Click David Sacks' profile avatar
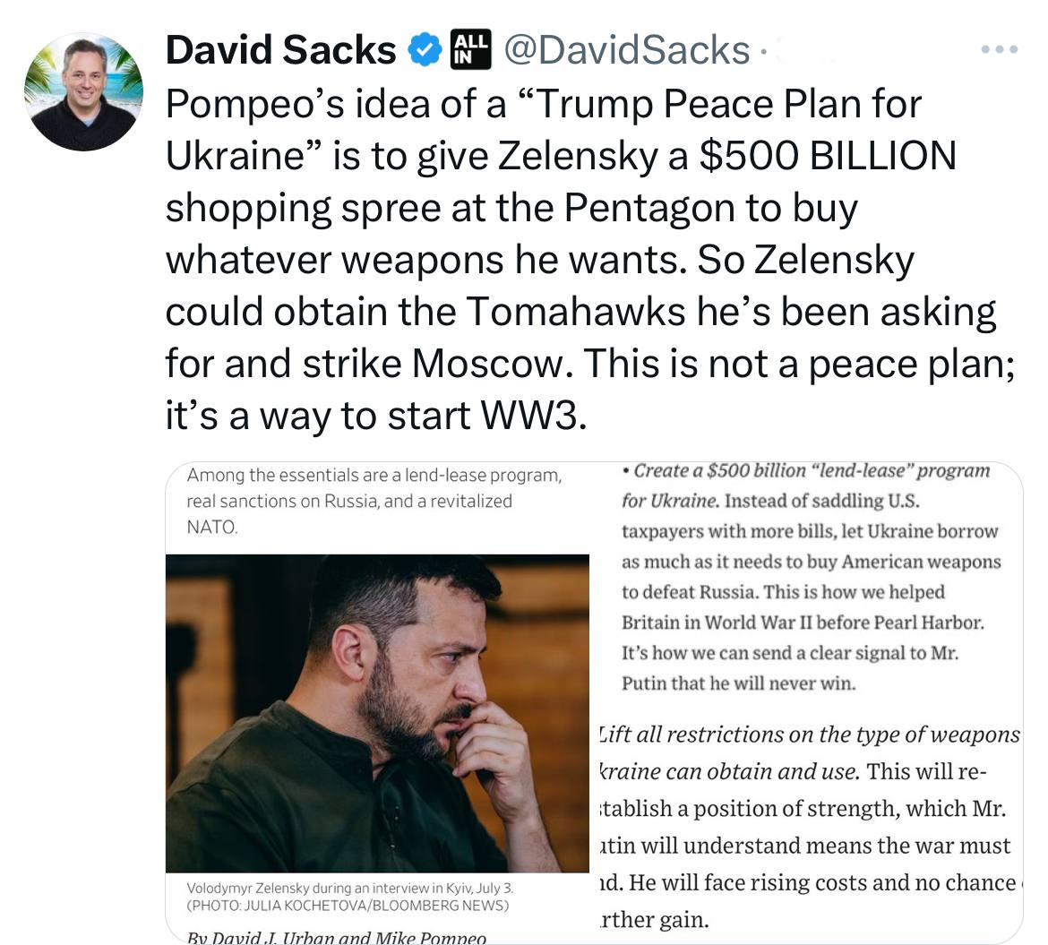Viewport: 1048px width, 945px height. (x=83, y=90)
